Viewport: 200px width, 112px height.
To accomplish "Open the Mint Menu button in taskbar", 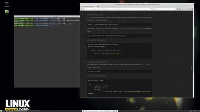I will click(x=3, y=111).
